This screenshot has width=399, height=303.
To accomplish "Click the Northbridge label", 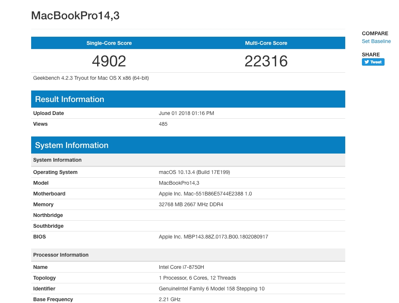I will pos(48,215).
